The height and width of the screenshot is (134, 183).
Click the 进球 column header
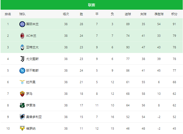pos(128,14)
